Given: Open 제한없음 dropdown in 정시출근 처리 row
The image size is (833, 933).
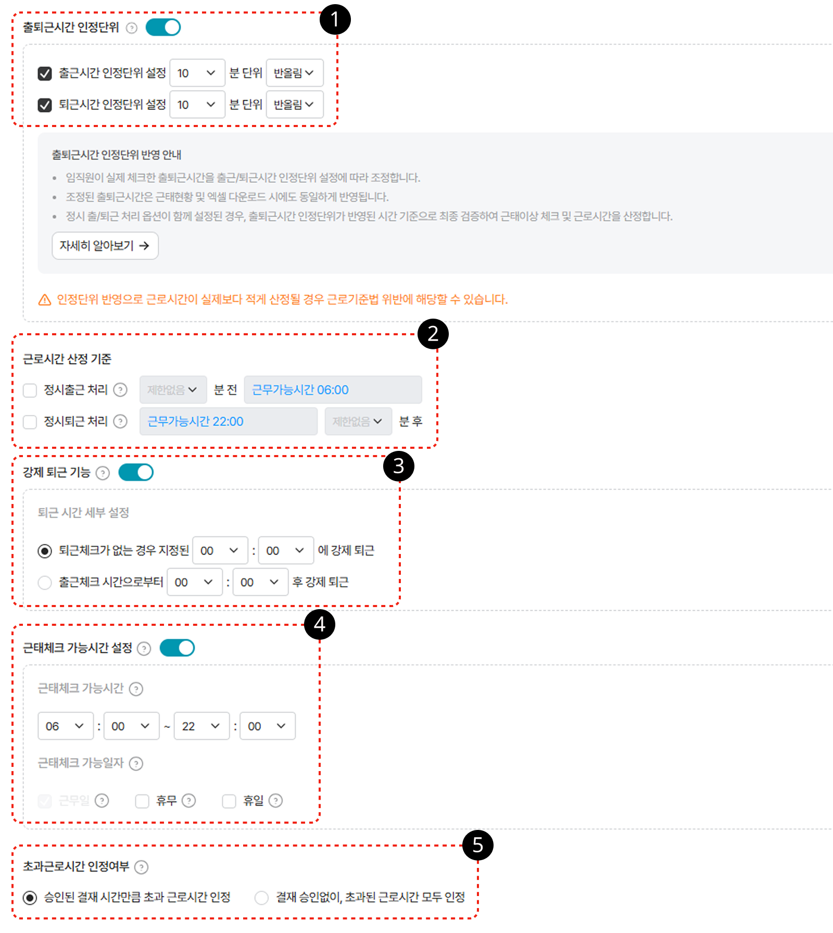Looking at the screenshot, I should [173, 389].
